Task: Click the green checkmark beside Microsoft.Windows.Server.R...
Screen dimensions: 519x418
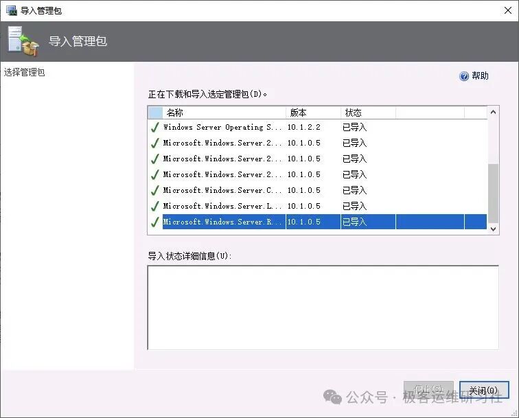Action: (x=155, y=222)
